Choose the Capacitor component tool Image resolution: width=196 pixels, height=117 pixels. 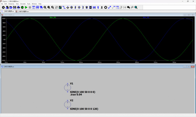click(x=79, y=7)
